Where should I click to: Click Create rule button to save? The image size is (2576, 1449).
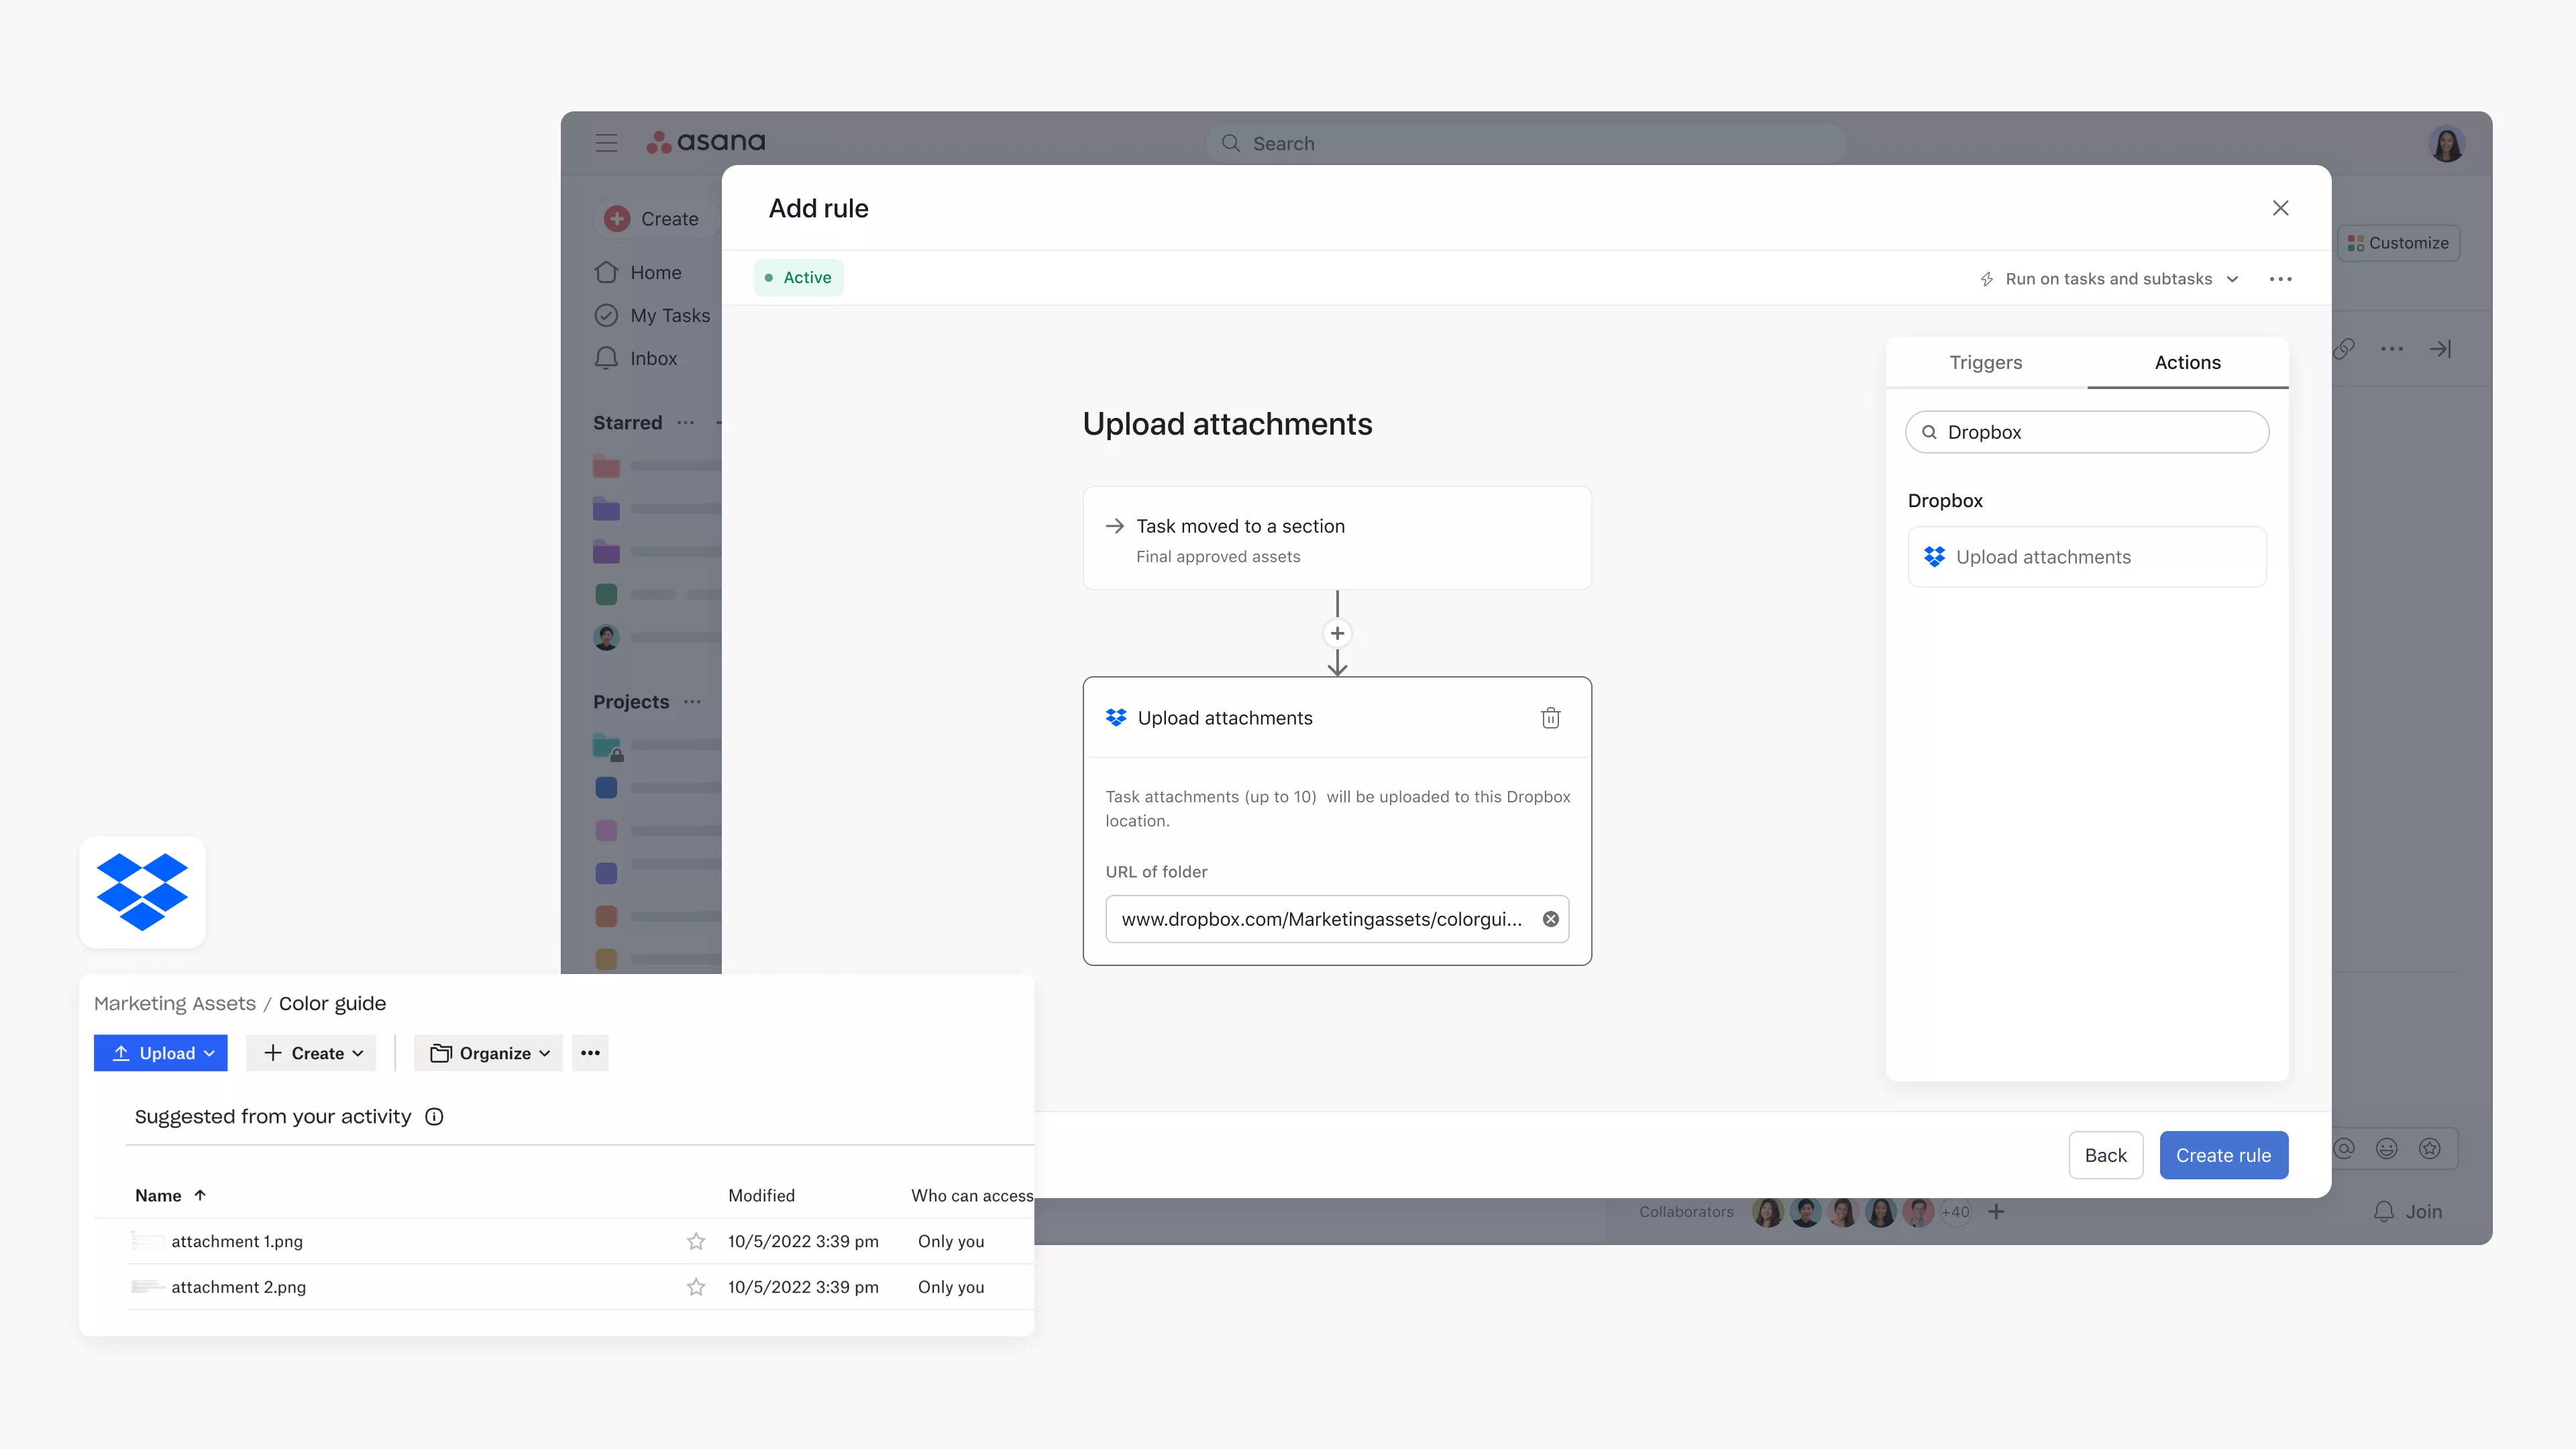tap(2224, 1154)
